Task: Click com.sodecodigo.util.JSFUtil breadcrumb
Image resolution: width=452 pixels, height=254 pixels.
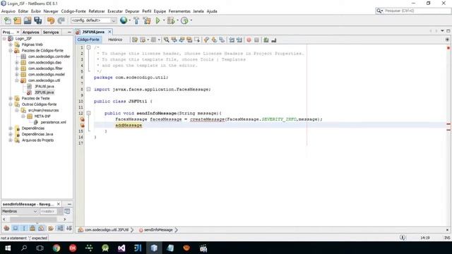Action: (106, 230)
